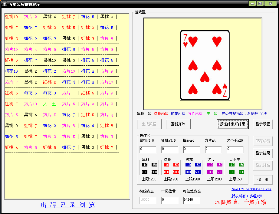Click the app icon in the title bar
Viewport: 279px width, 214px height.
pos(5,4)
